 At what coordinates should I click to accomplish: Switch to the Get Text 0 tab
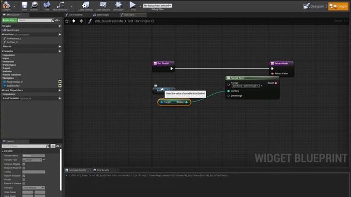tap(129, 15)
